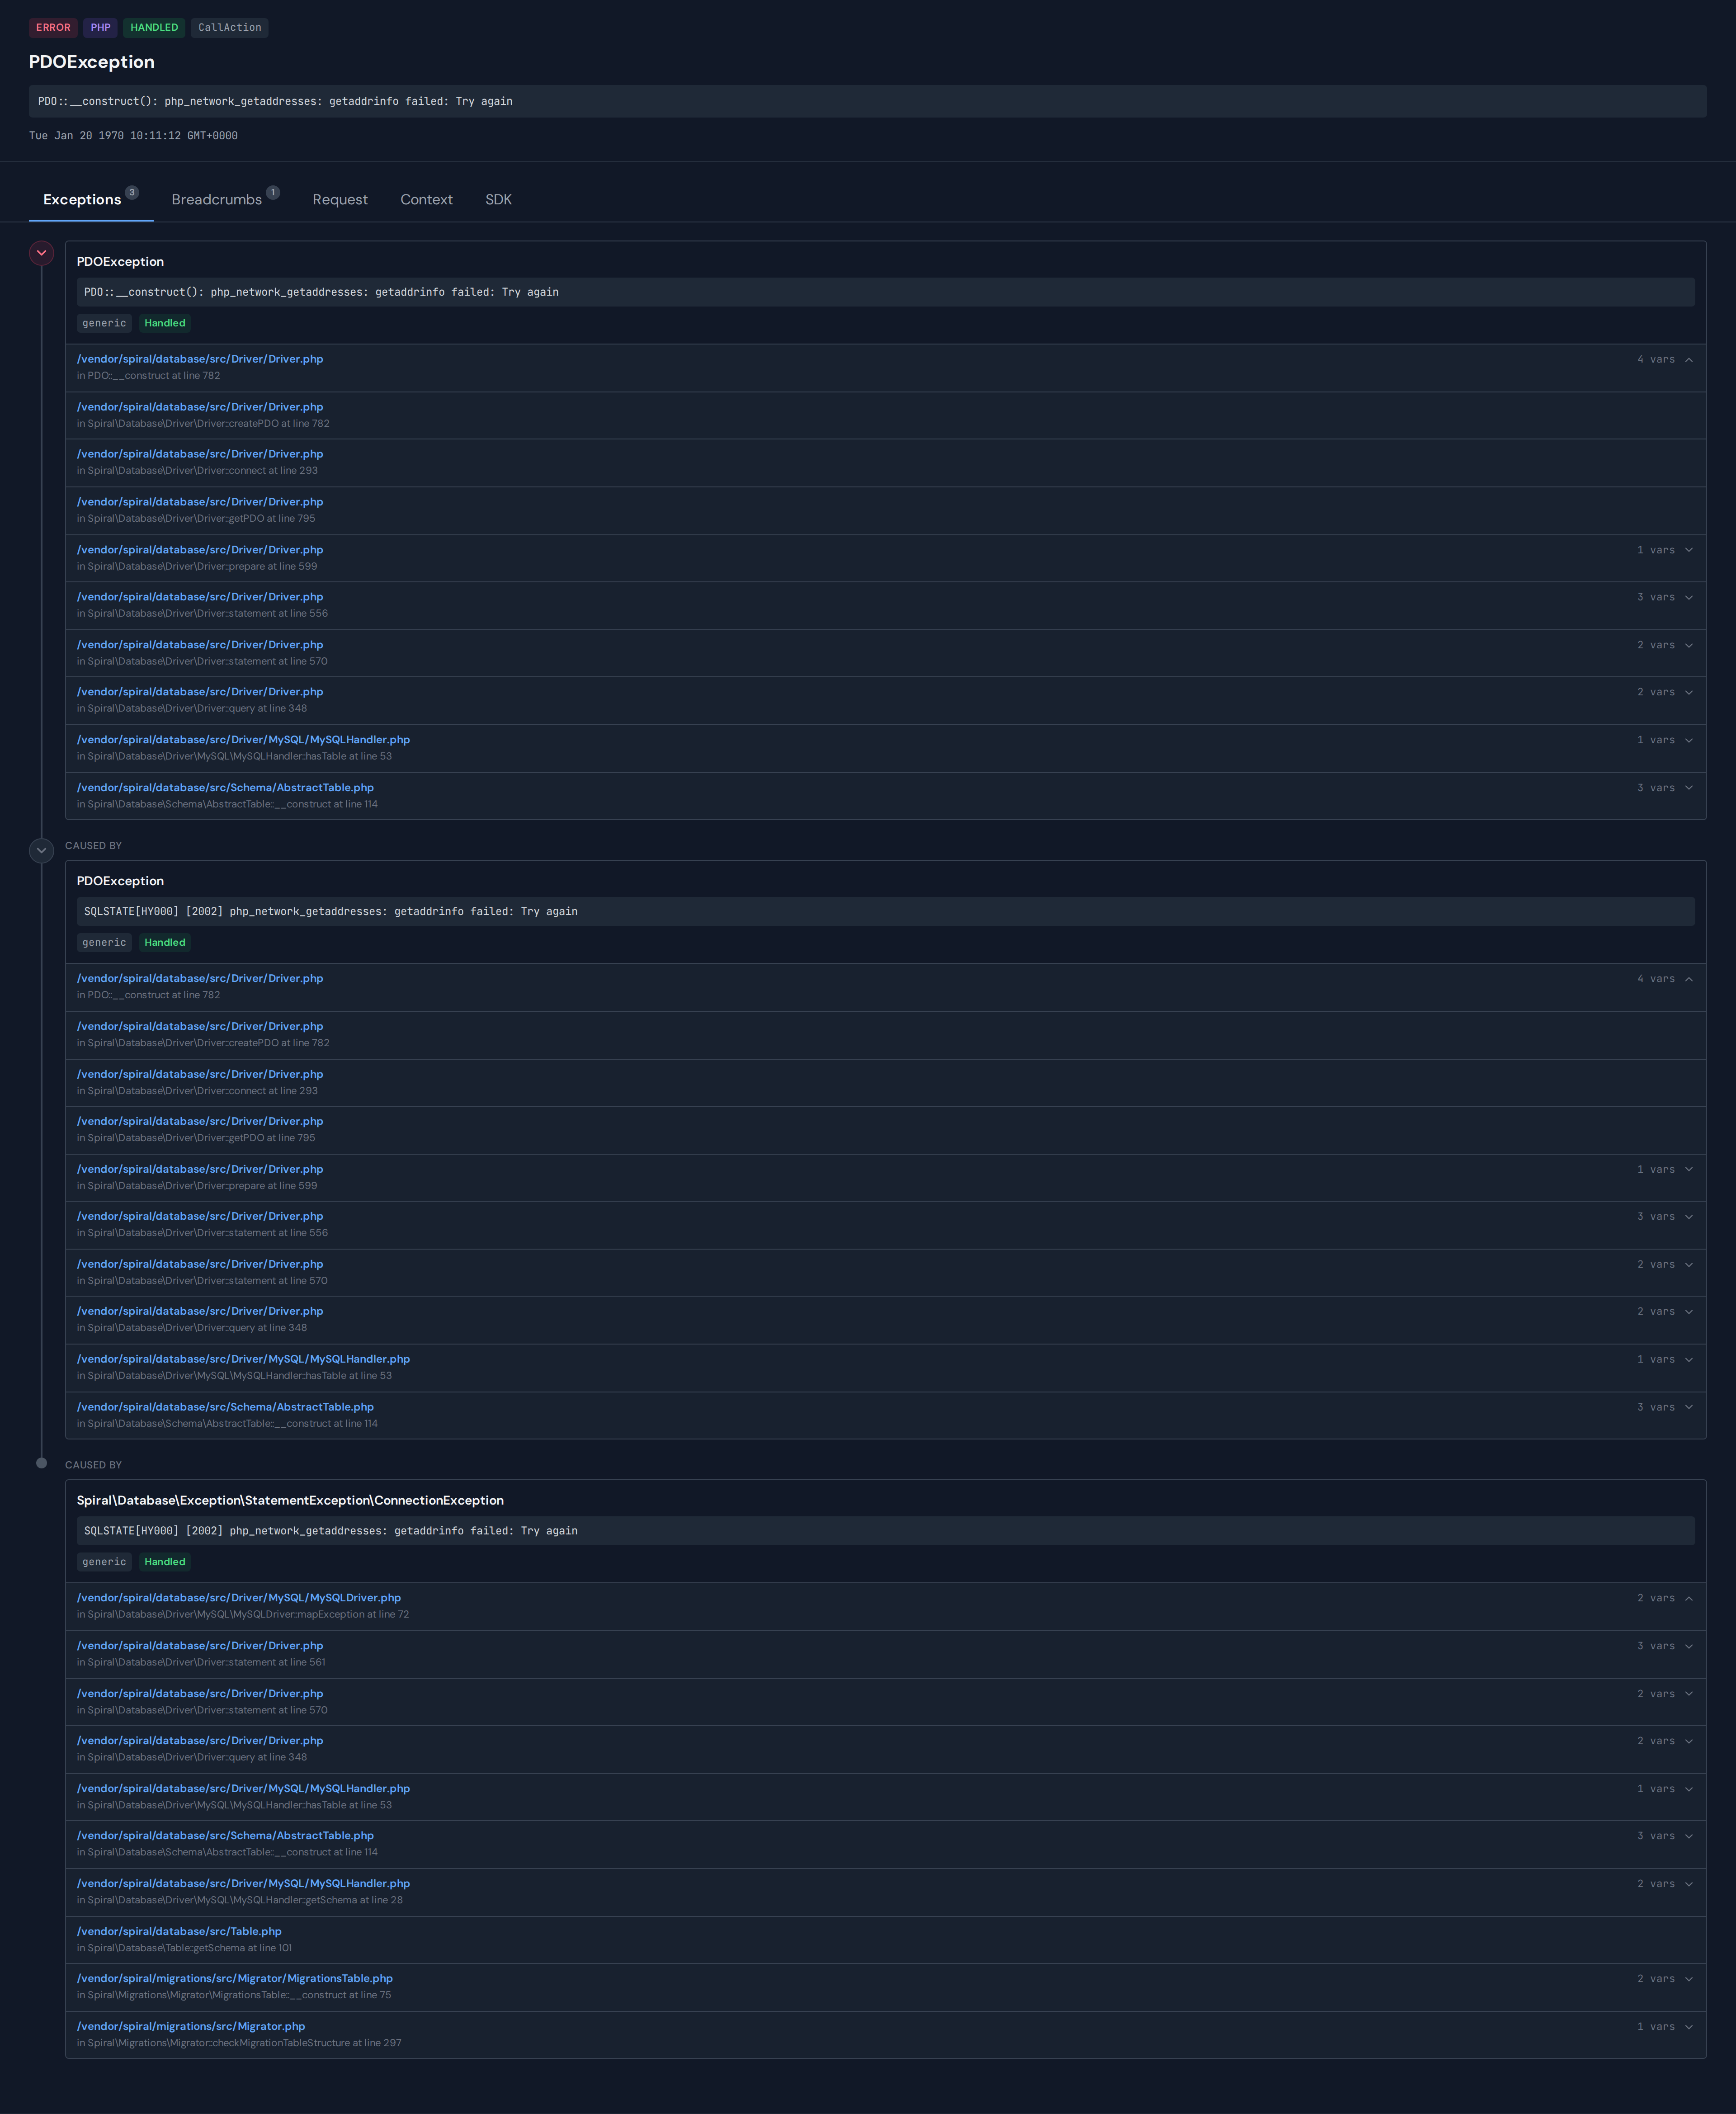Open first MySQLHandler.php hasTable file link
The image size is (1736, 2114).
[243, 740]
